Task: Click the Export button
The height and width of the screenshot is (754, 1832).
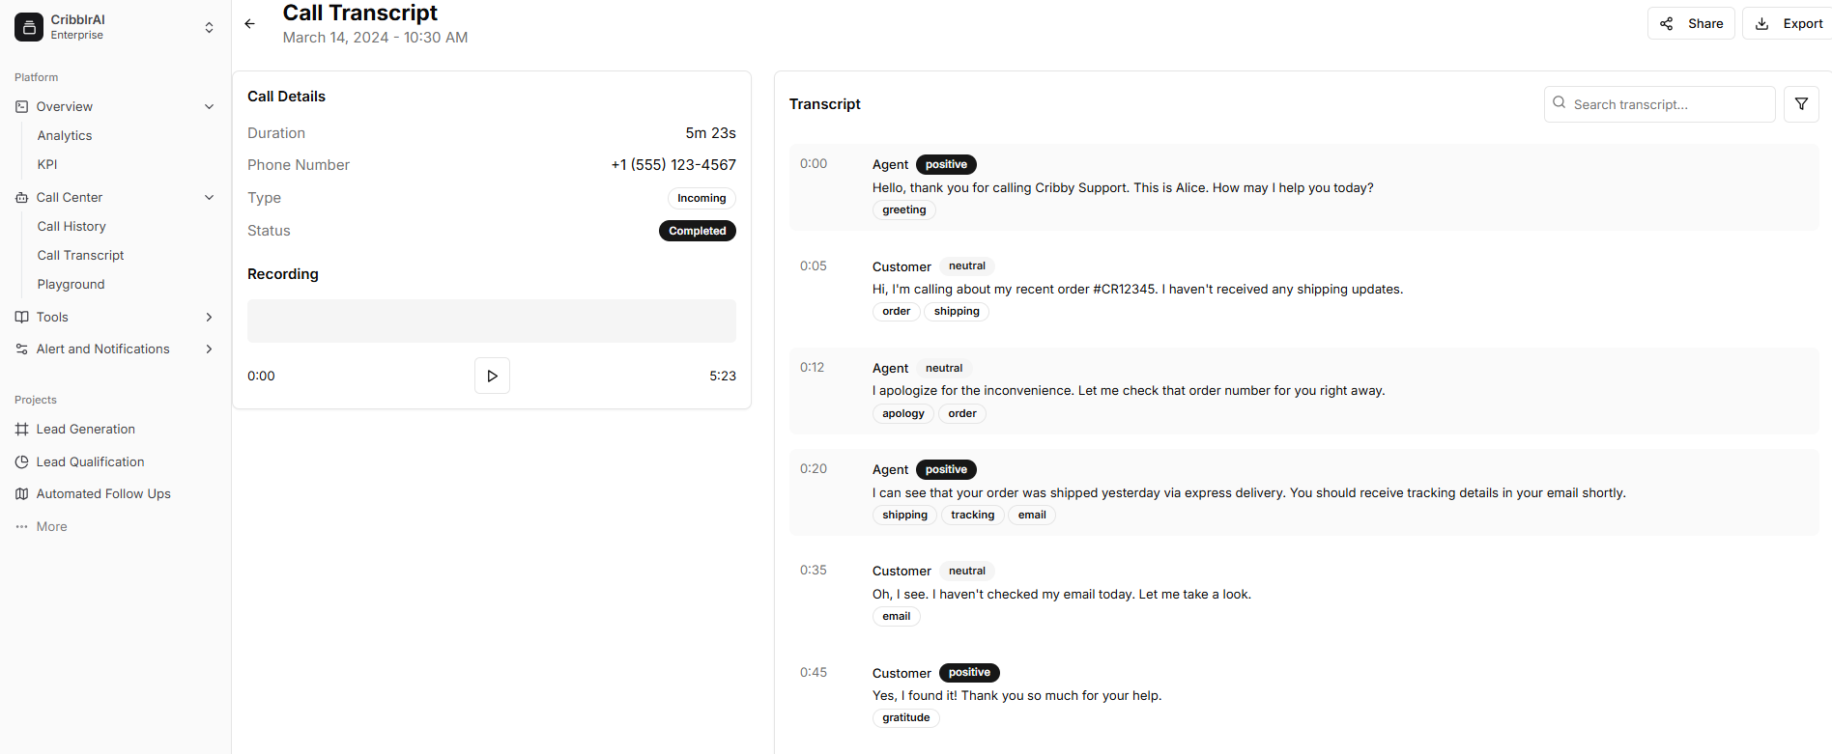Action: (1789, 24)
